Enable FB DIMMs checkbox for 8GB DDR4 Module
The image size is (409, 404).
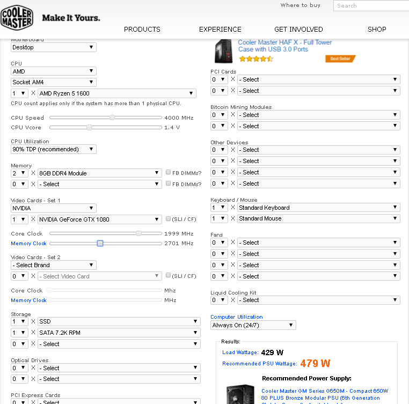tap(168, 172)
